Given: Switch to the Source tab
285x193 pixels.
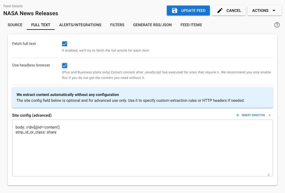Looking at the screenshot, I should [x=15, y=25].
